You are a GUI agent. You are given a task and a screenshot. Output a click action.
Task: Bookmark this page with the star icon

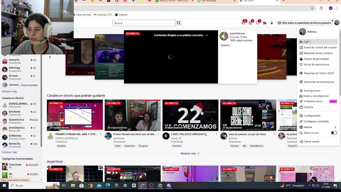tap(312, 8)
